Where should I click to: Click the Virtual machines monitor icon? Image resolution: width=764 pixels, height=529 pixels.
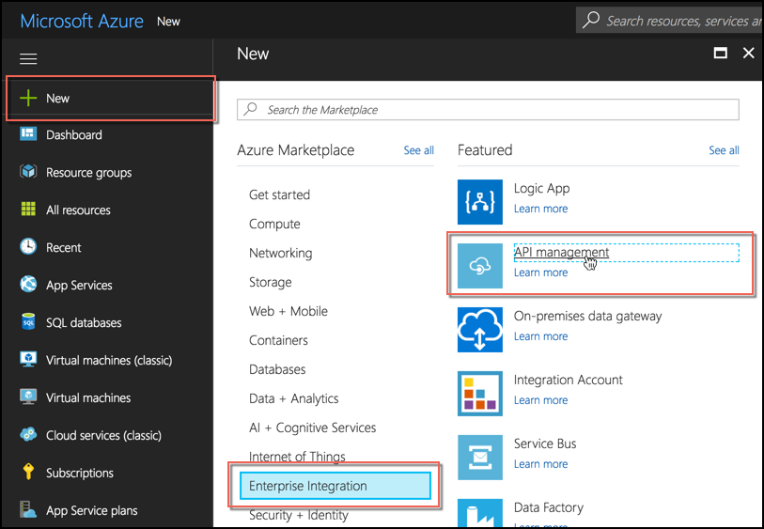28,397
